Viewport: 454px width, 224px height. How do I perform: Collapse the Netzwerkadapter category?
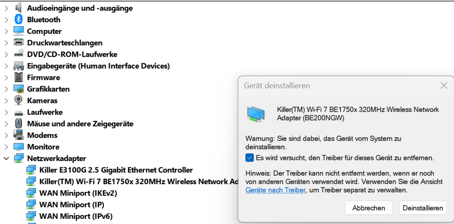[6, 158]
